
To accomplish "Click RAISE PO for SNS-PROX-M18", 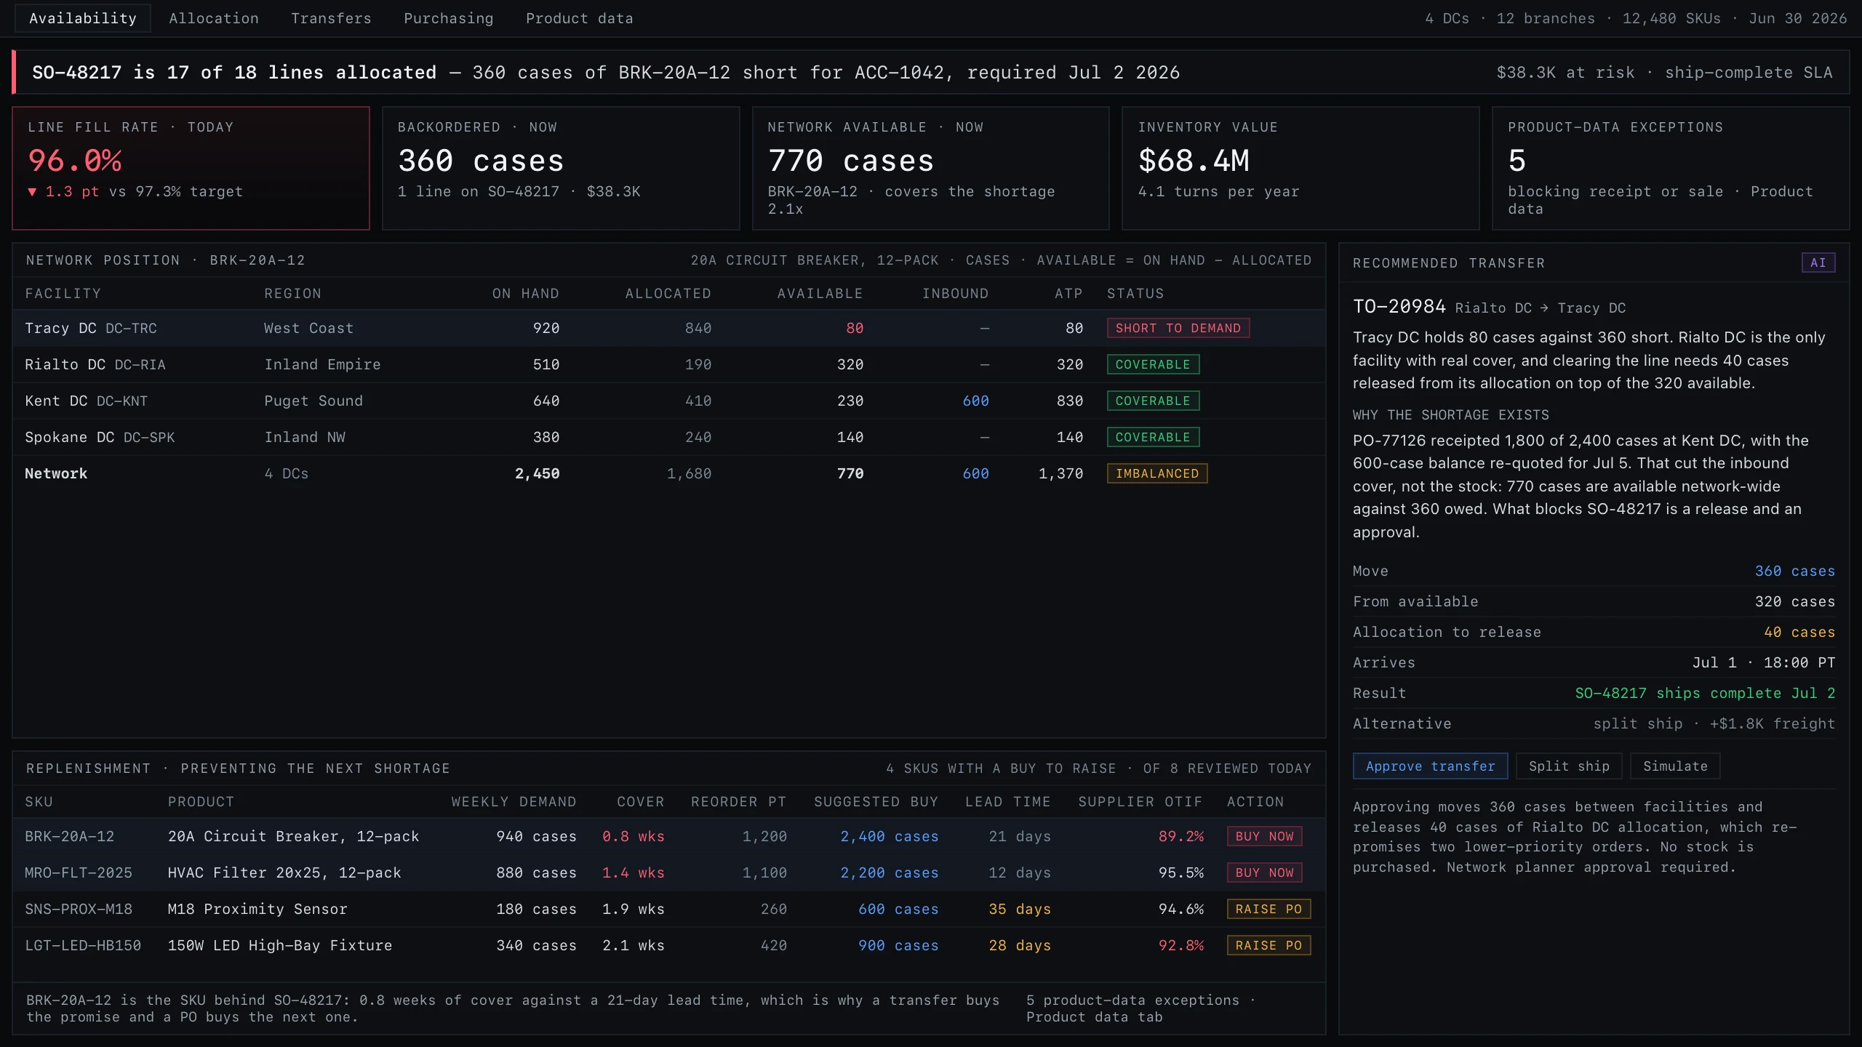I will 1268,909.
